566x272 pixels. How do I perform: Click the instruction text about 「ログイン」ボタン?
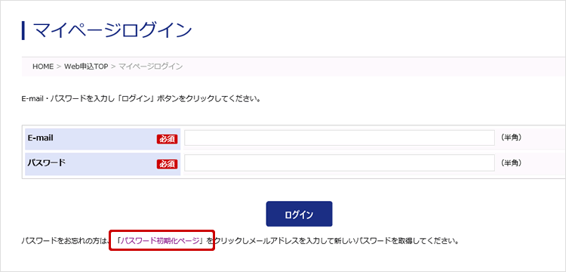pyautogui.click(x=141, y=99)
